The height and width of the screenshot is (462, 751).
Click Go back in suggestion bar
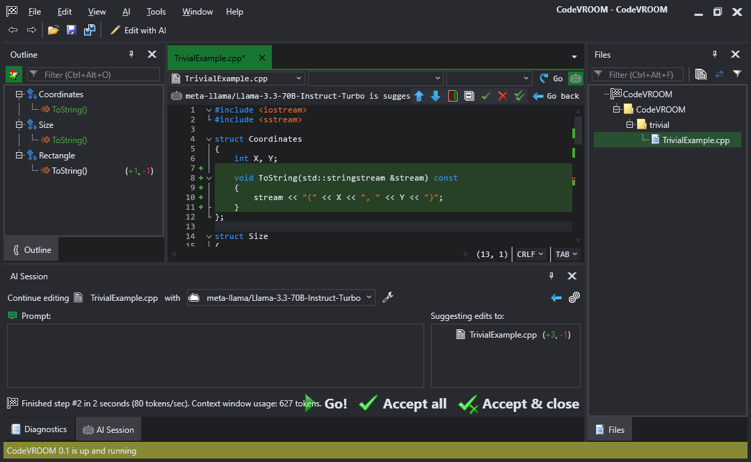556,96
